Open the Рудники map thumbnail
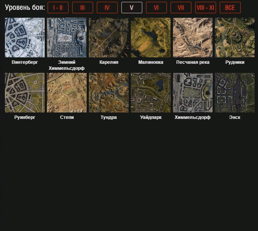This screenshot has width=258, height=231. 235,38
